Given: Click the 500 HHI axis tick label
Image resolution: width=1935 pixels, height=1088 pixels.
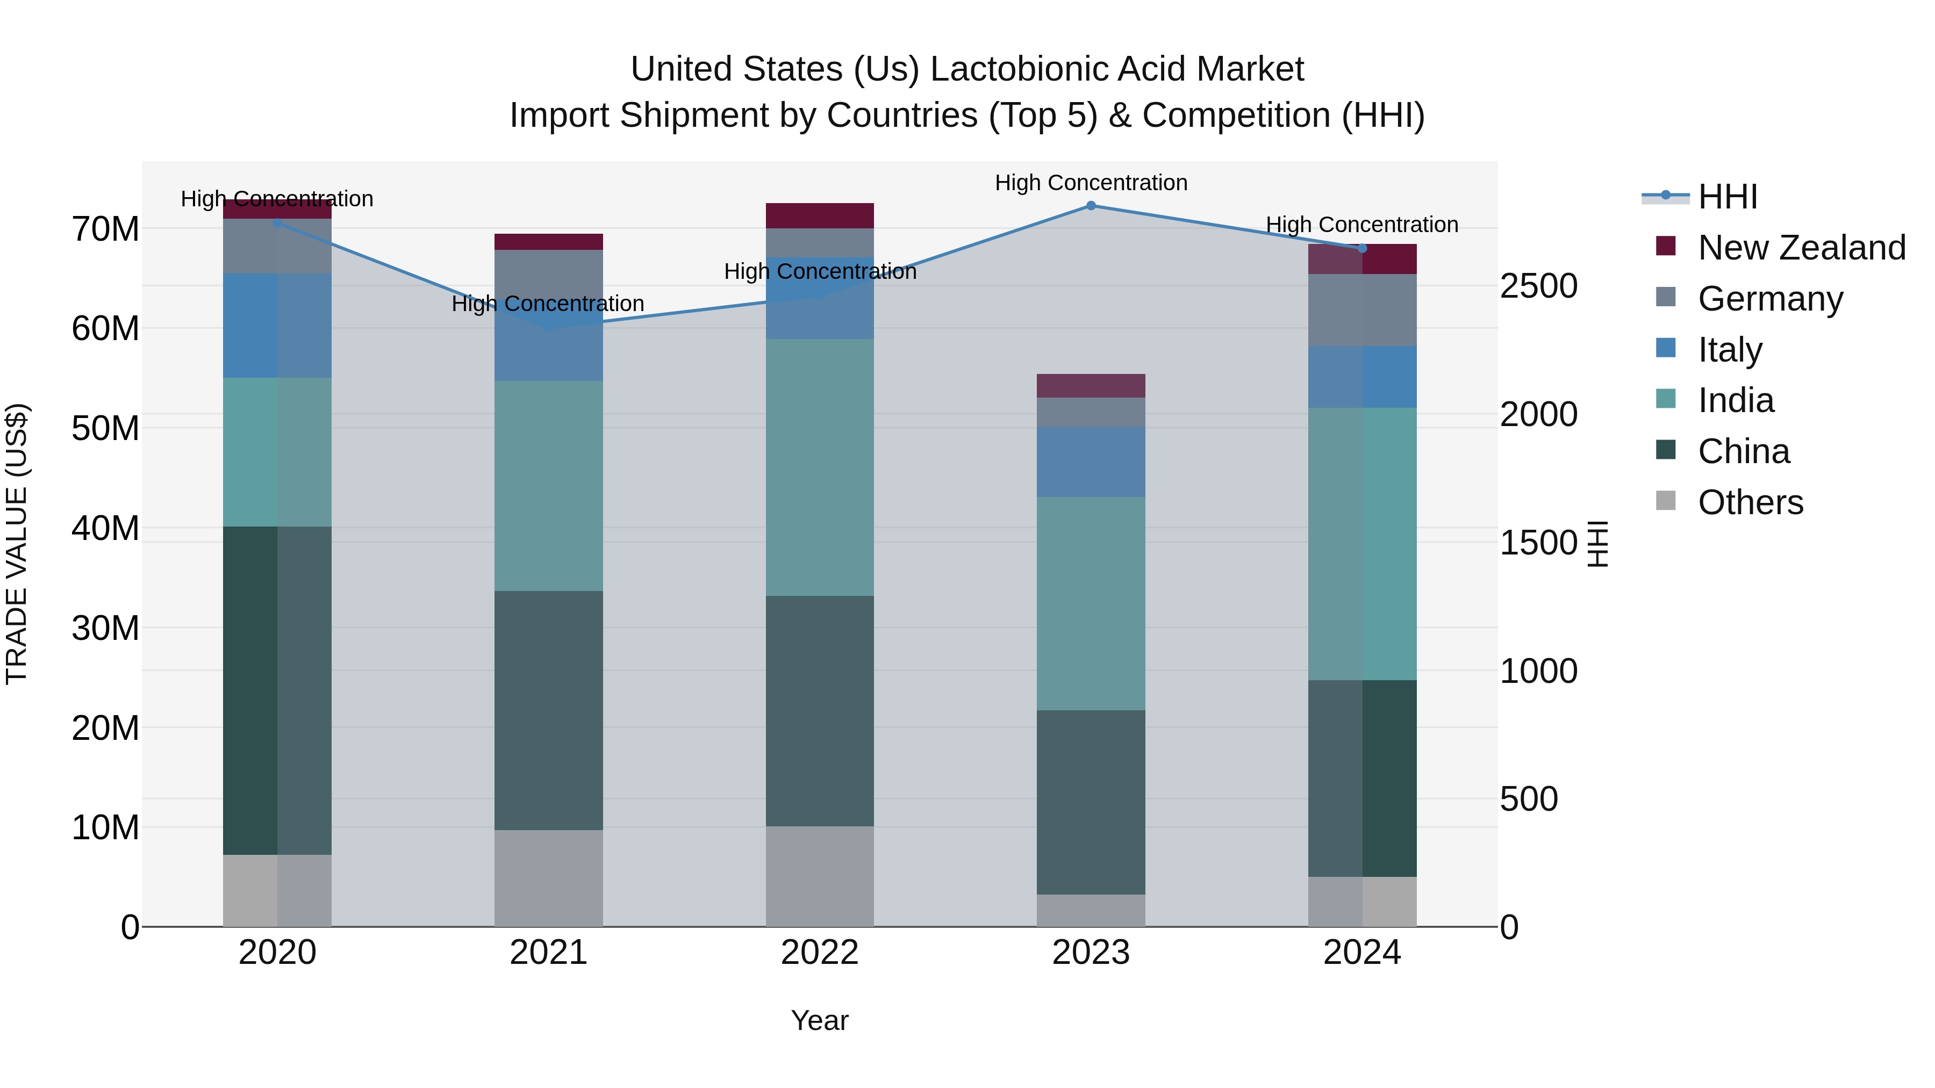Looking at the screenshot, I should (x=1529, y=799).
